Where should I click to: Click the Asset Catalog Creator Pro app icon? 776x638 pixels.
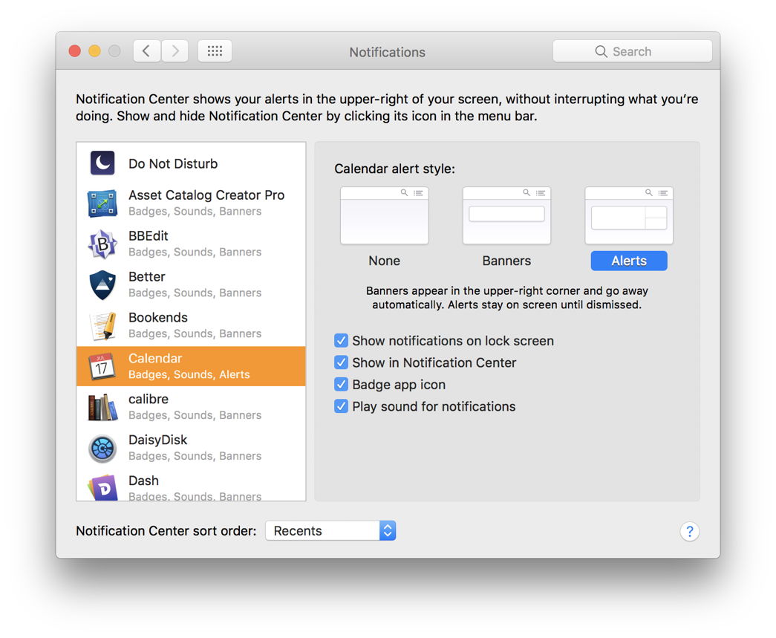pos(102,202)
